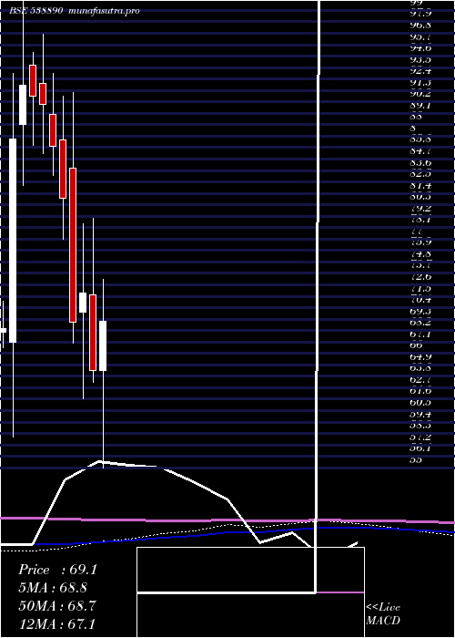Click the '<<Live MACD' label
Image resolution: width=455 pixels, height=638 pixels.
tap(383, 614)
